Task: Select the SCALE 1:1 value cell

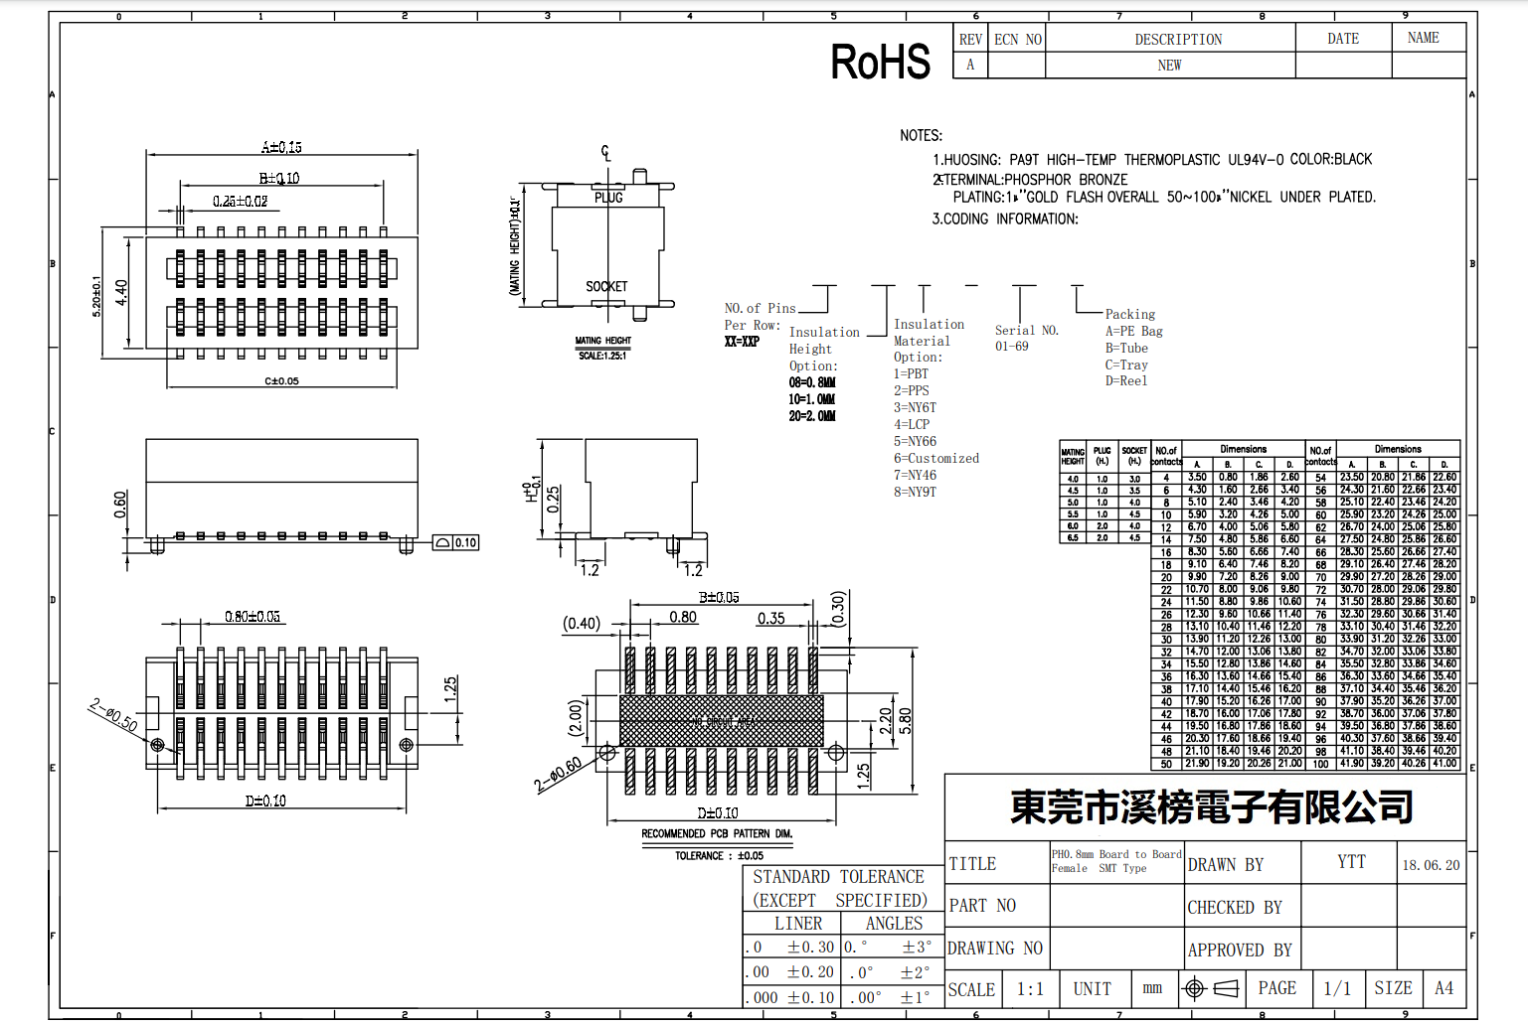Action: 1030,989
